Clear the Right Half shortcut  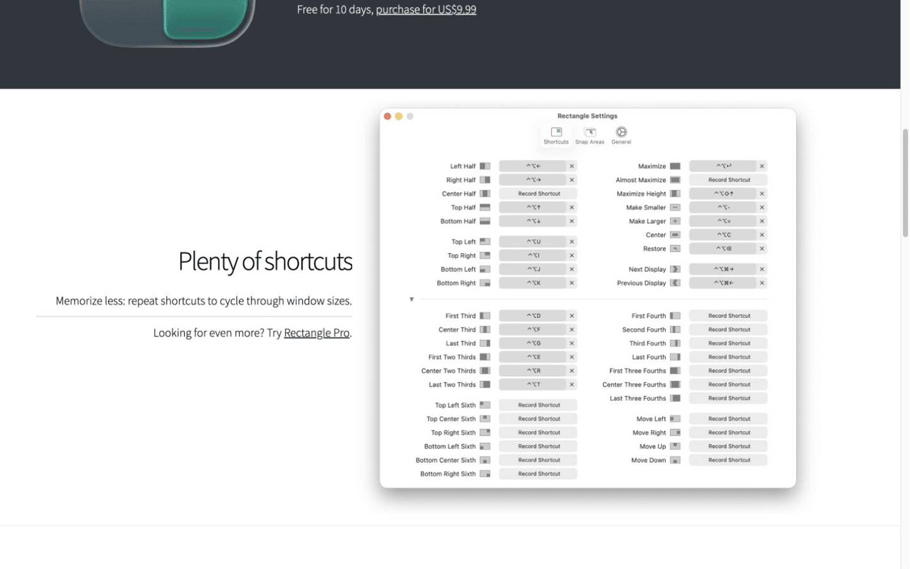tap(572, 180)
